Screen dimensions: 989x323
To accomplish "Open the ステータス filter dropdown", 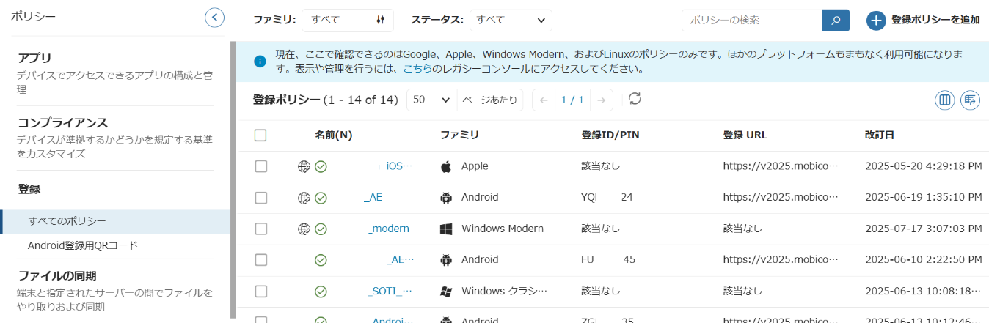I will point(511,21).
